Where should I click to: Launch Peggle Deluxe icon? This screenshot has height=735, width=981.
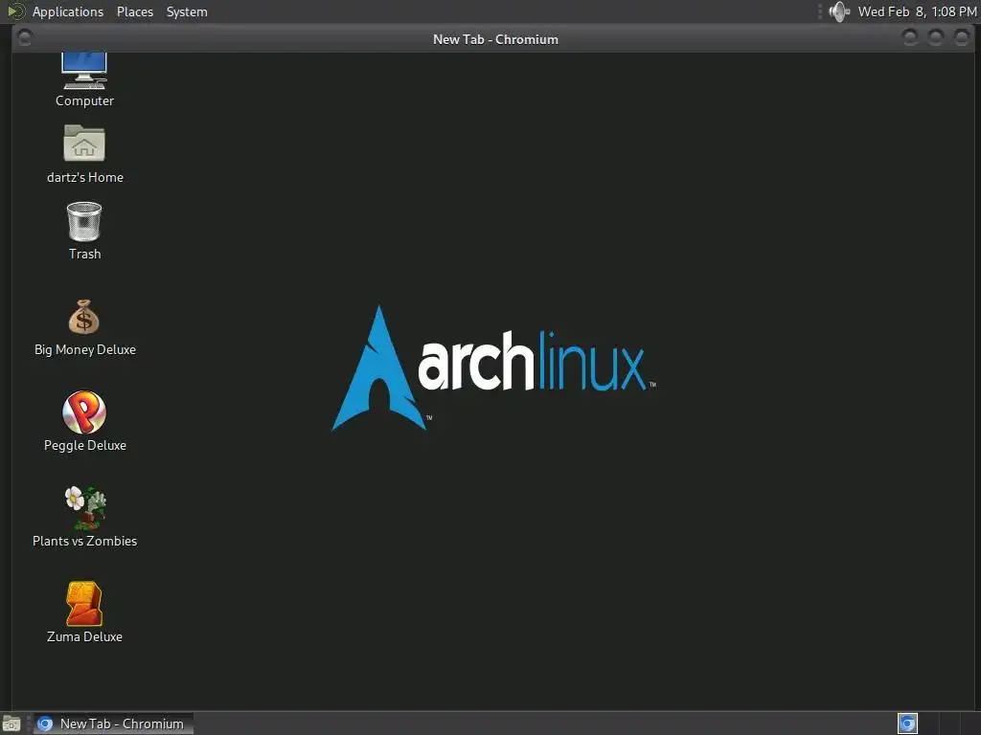click(84, 412)
